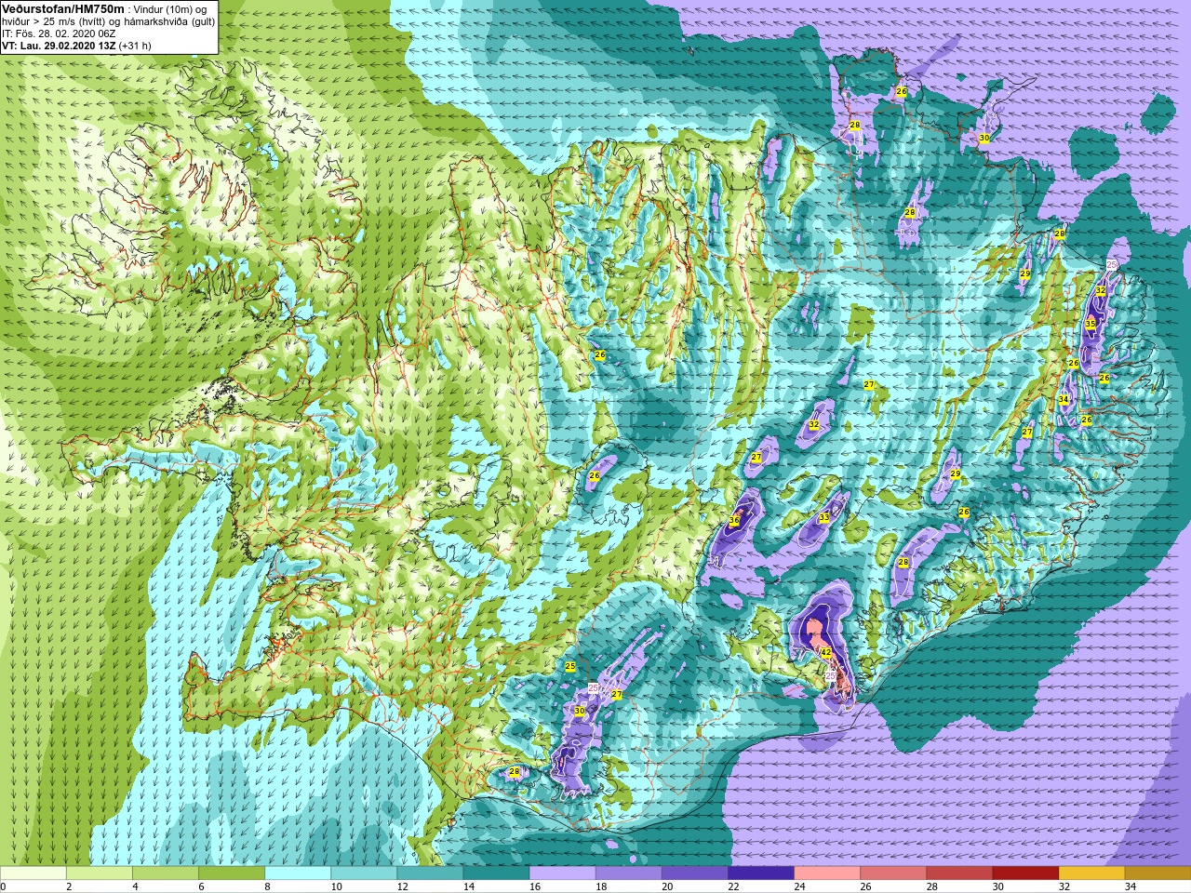Click the legend tick label '24'
The width and height of the screenshot is (1191, 893).
pyautogui.click(x=799, y=886)
